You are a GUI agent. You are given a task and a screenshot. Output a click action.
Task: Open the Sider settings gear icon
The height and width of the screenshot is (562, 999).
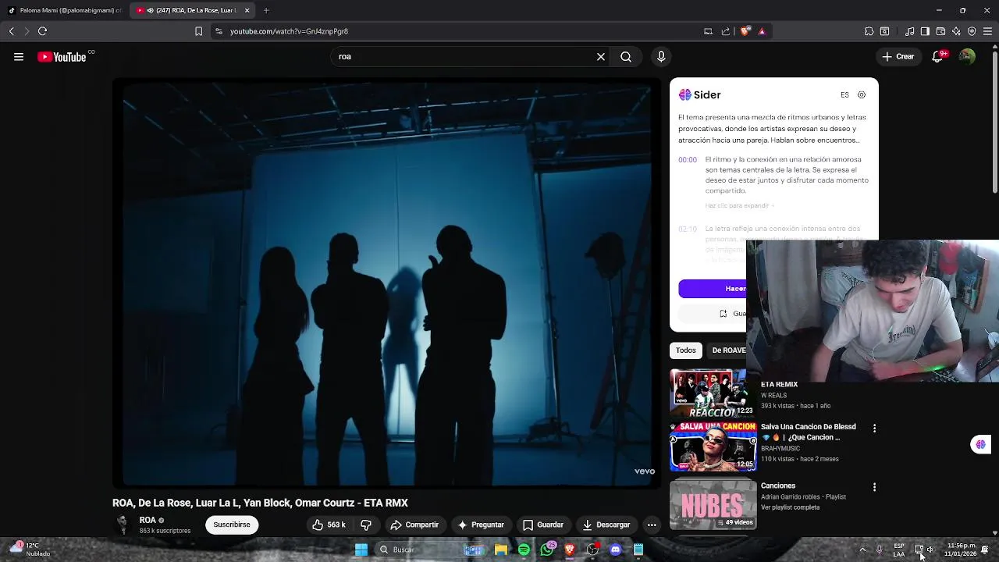point(862,95)
